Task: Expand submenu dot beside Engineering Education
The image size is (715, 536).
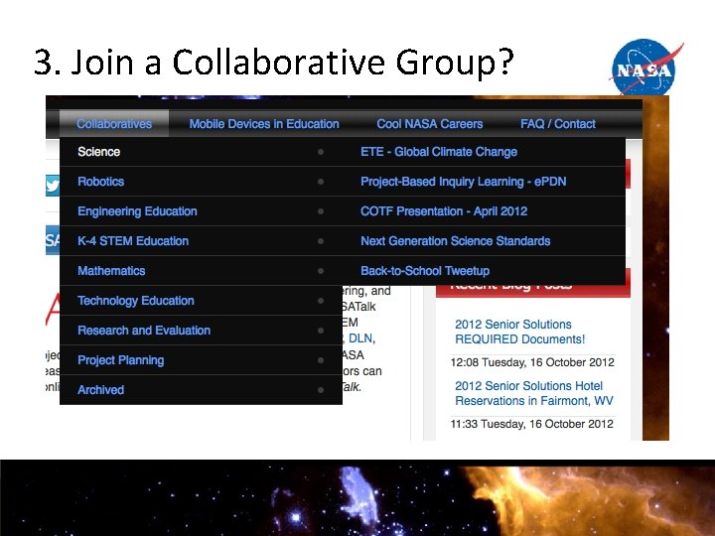Action: pos(321,211)
